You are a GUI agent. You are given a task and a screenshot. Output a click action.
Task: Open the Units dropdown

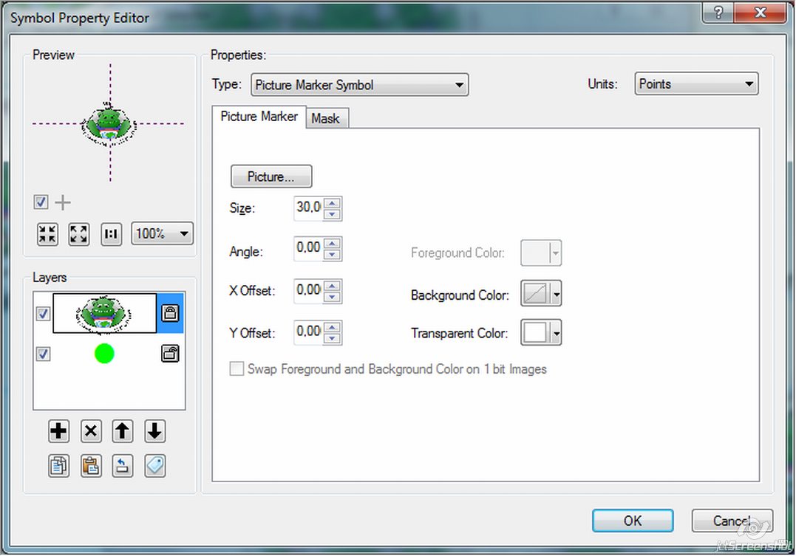tap(696, 83)
